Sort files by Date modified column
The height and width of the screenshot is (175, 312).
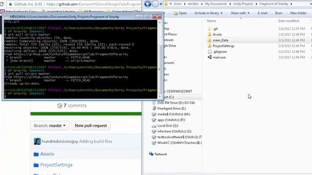pyautogui.click(x=289, y=21)
